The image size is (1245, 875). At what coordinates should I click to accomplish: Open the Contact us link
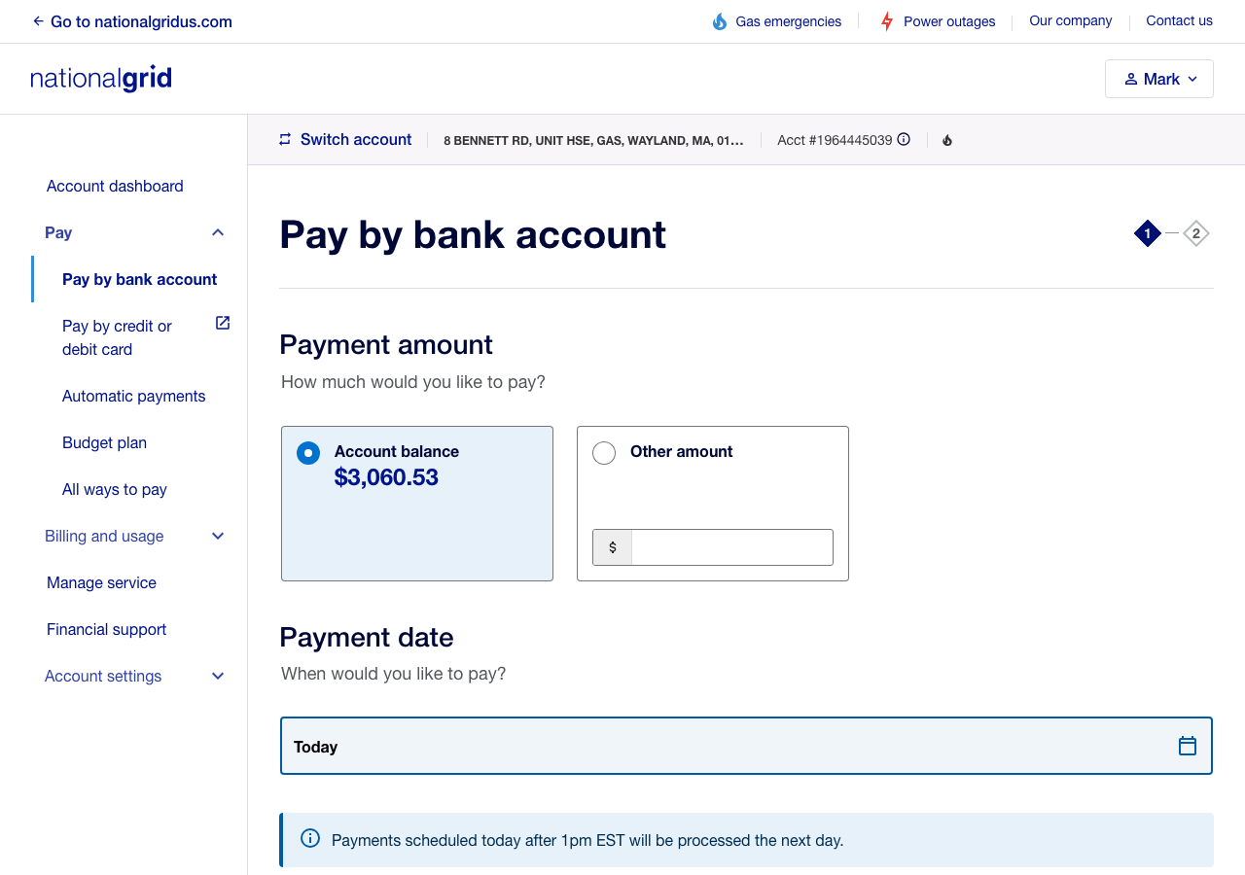pos(1179,20)
